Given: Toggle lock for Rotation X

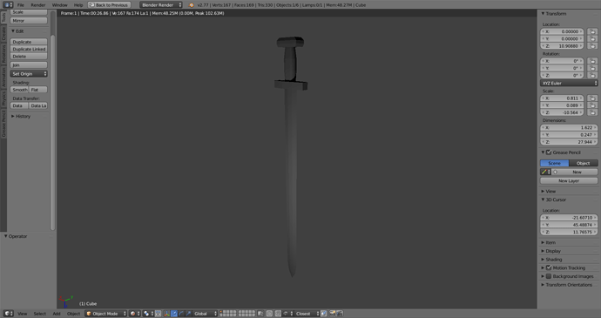Looking at the screenshot, I should (x=592, y=61).
